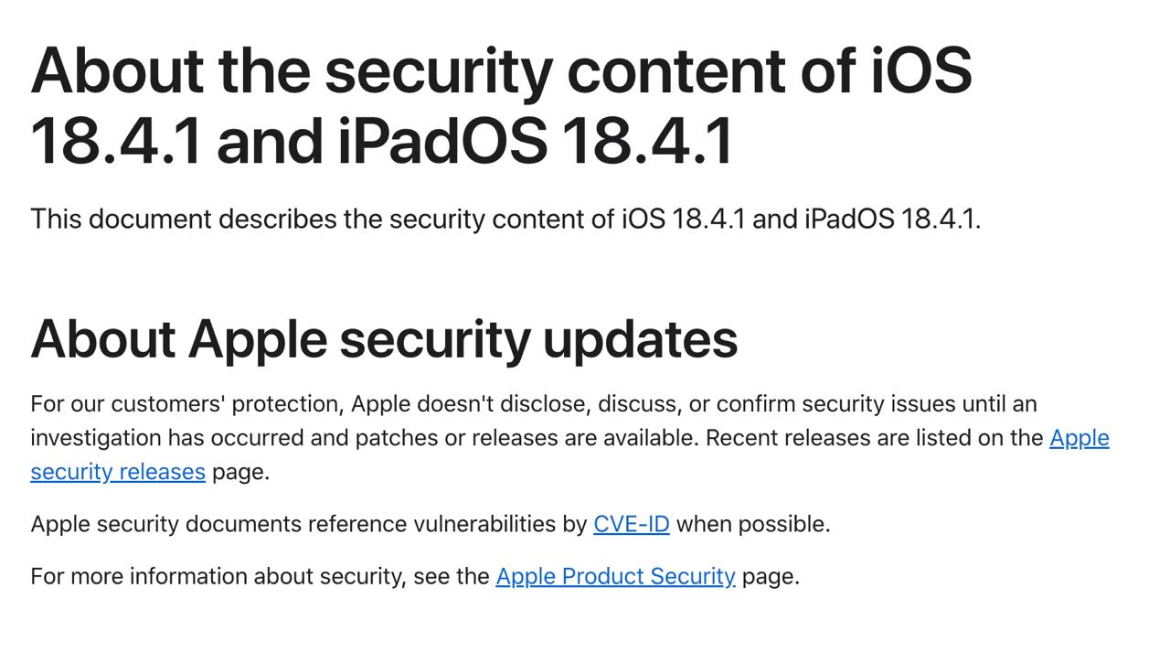The width and height of the screenshot is (1170, 652).
Task: Click "page." after Apple Product Security link
Action: tap(770, 576)
